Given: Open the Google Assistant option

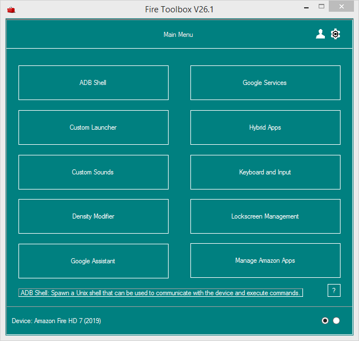Looking at the screenshot, I should click(x=94, y=261).
